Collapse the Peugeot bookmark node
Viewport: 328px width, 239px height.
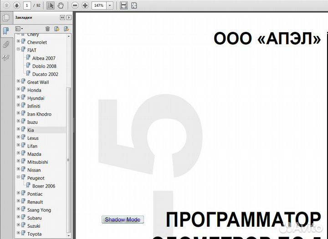pyautogui.click(x=18, y=177)
